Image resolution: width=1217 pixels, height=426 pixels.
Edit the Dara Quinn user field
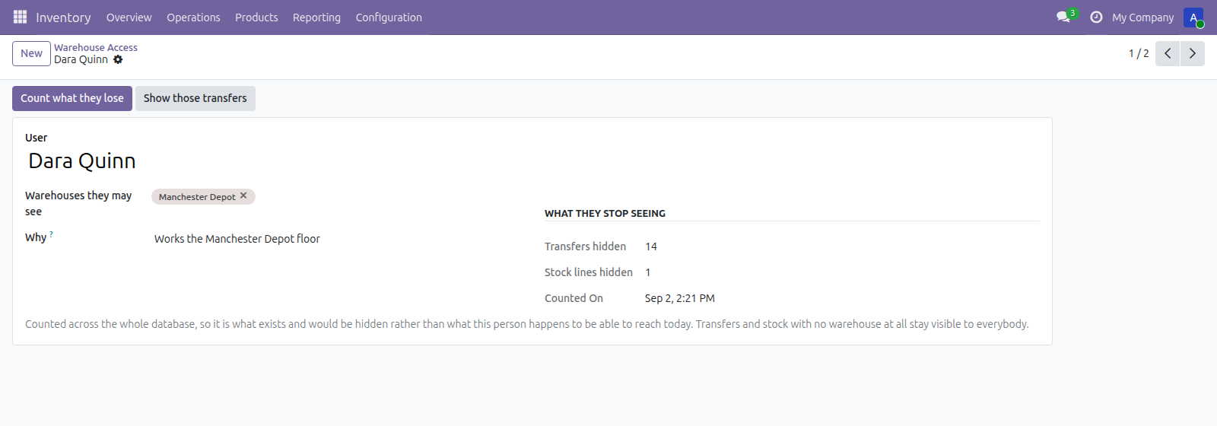pos(274,161)
